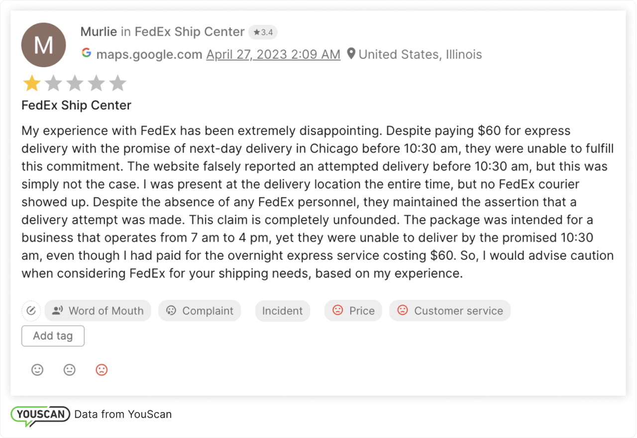Click the YouScan logo
This screenshot has width=637, height=438.
[x=41, y=414]
